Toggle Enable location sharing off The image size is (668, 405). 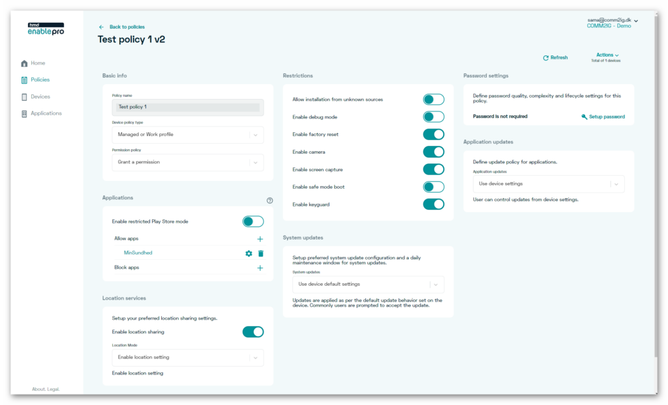253,332
